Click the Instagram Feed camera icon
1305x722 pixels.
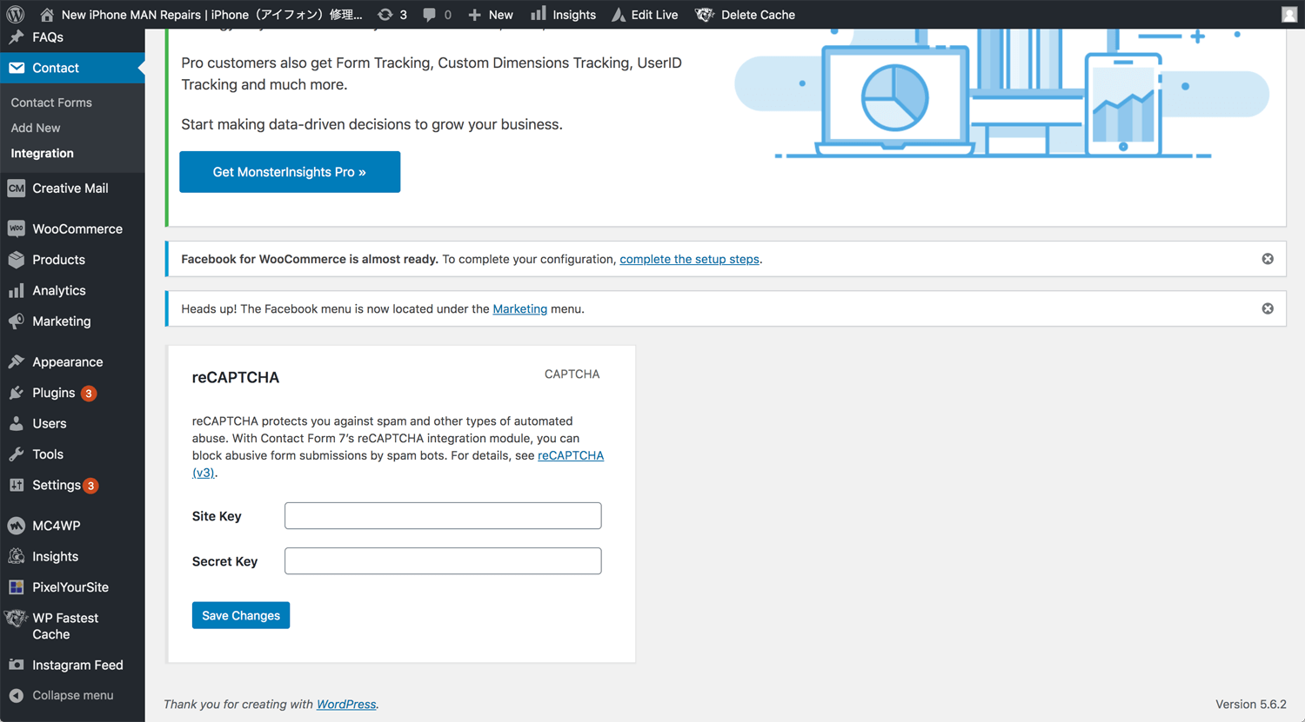point(16,665)
